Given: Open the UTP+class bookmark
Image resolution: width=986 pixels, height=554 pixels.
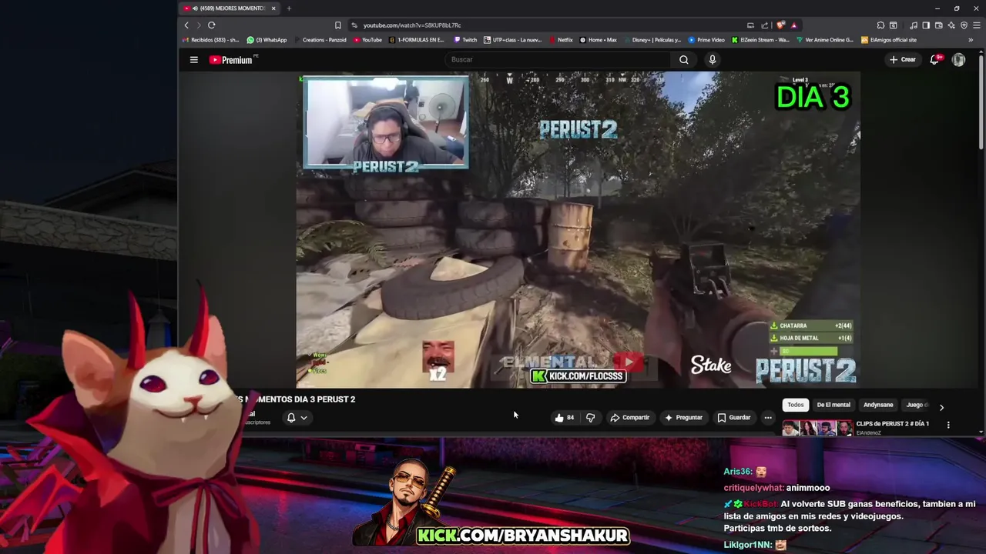Looking at the screenshot, I should tap(513, 40).
